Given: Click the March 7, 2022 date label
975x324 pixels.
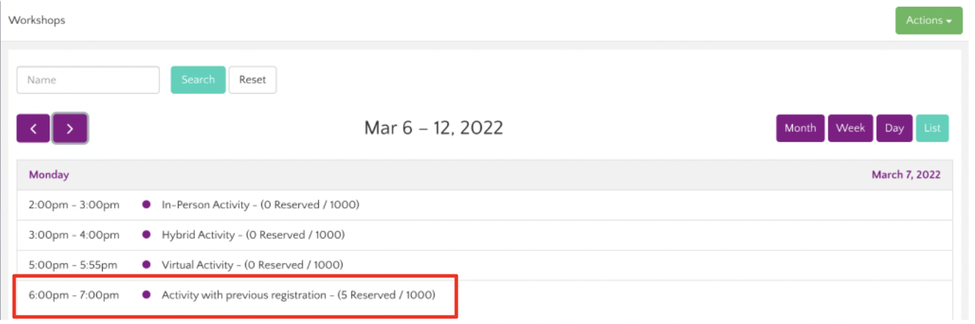Looking at the screenshot, I should click(x=906, y=175).
